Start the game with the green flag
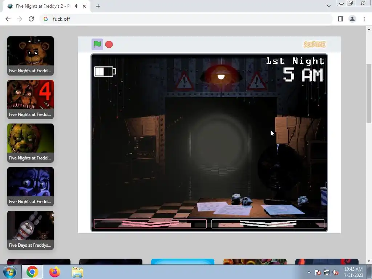 (97, 44)
